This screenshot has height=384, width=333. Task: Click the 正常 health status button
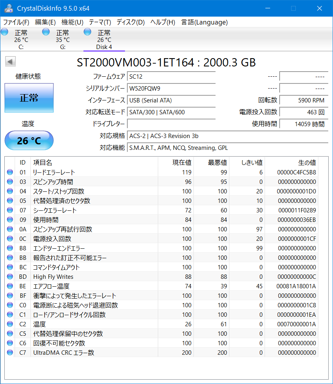click(29, 98)
